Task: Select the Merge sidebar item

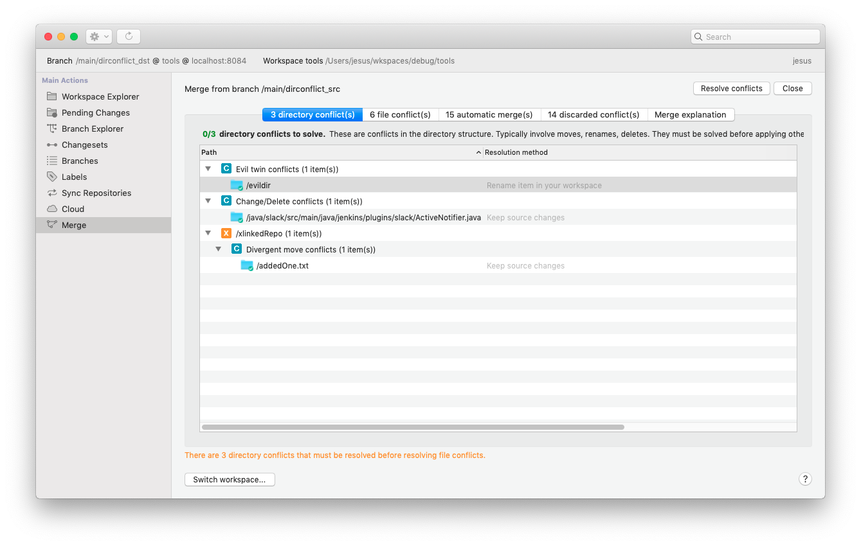Action: 73,225
